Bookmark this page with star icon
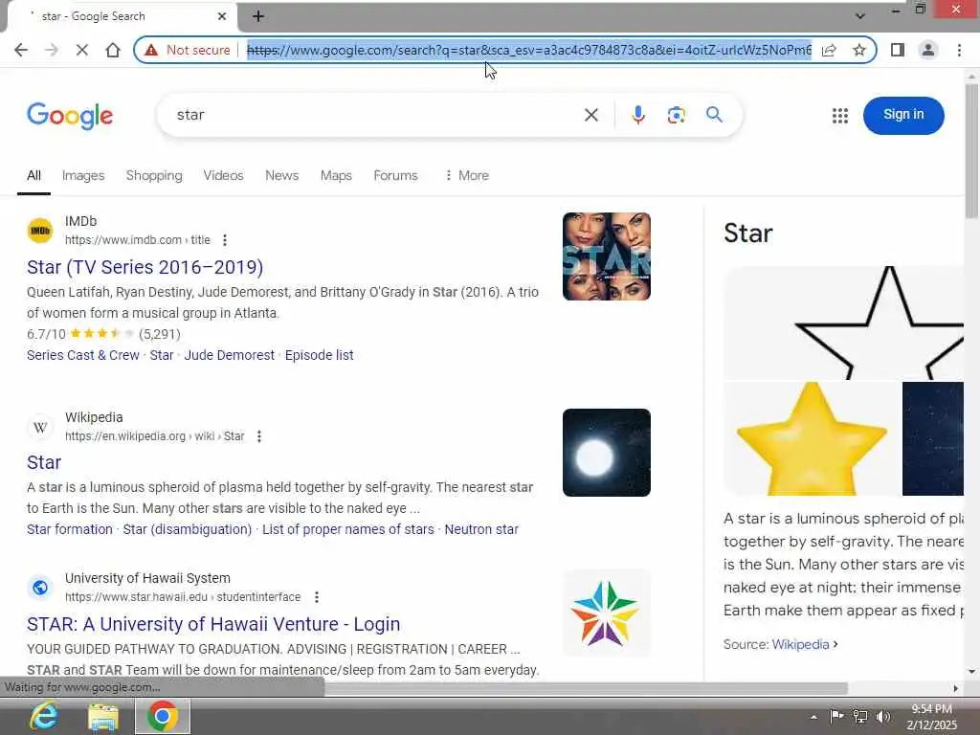Viewport: 980px width, 735px height. [859, 50]
